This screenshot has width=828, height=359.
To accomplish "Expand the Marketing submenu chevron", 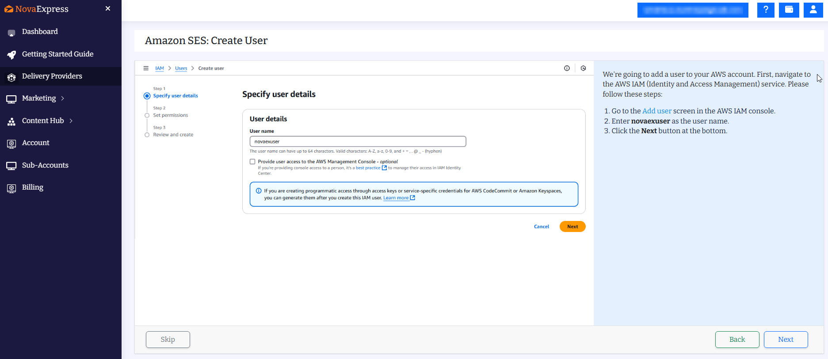I will (63, 98).
